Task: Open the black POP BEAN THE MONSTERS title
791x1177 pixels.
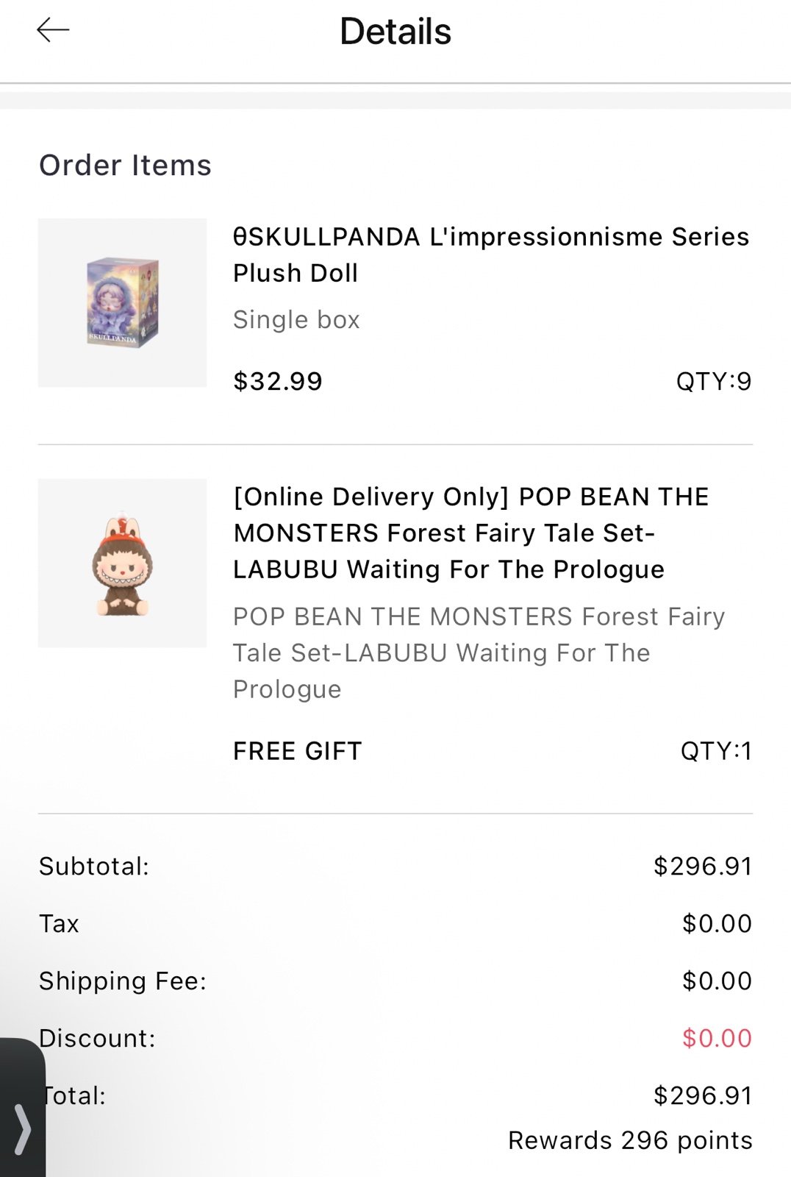Action: [x=470, y=533]
